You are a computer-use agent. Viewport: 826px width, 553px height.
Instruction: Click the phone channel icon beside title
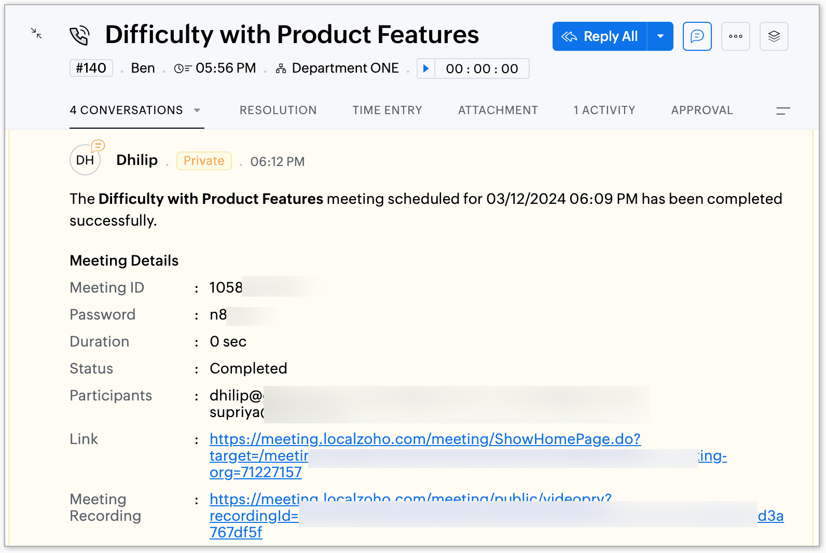click(x=79, y=36)
